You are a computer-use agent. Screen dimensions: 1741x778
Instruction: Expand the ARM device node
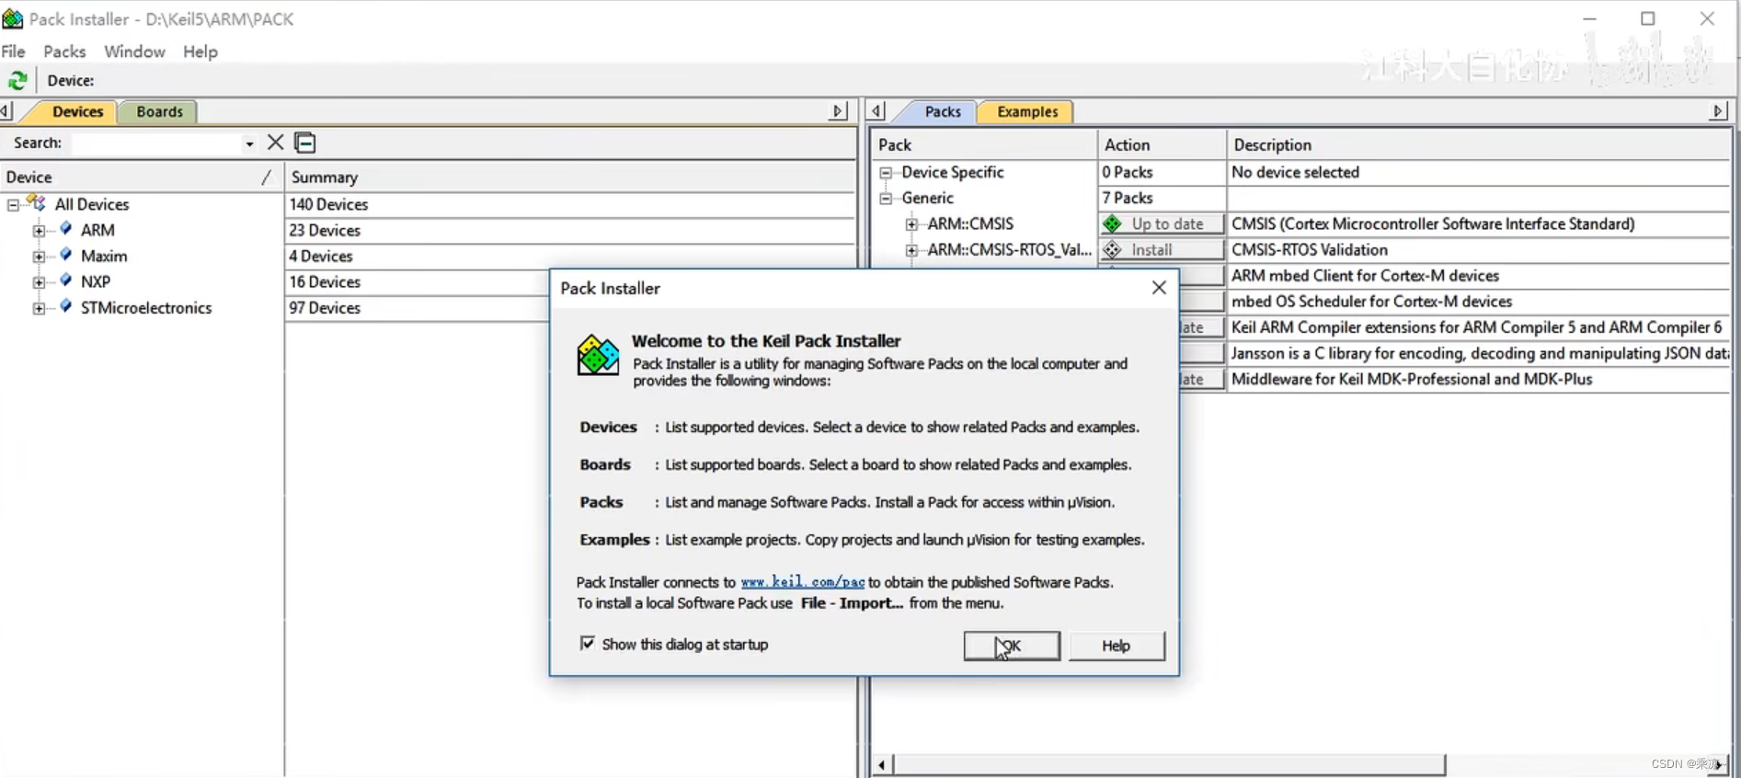coord(39,230)
